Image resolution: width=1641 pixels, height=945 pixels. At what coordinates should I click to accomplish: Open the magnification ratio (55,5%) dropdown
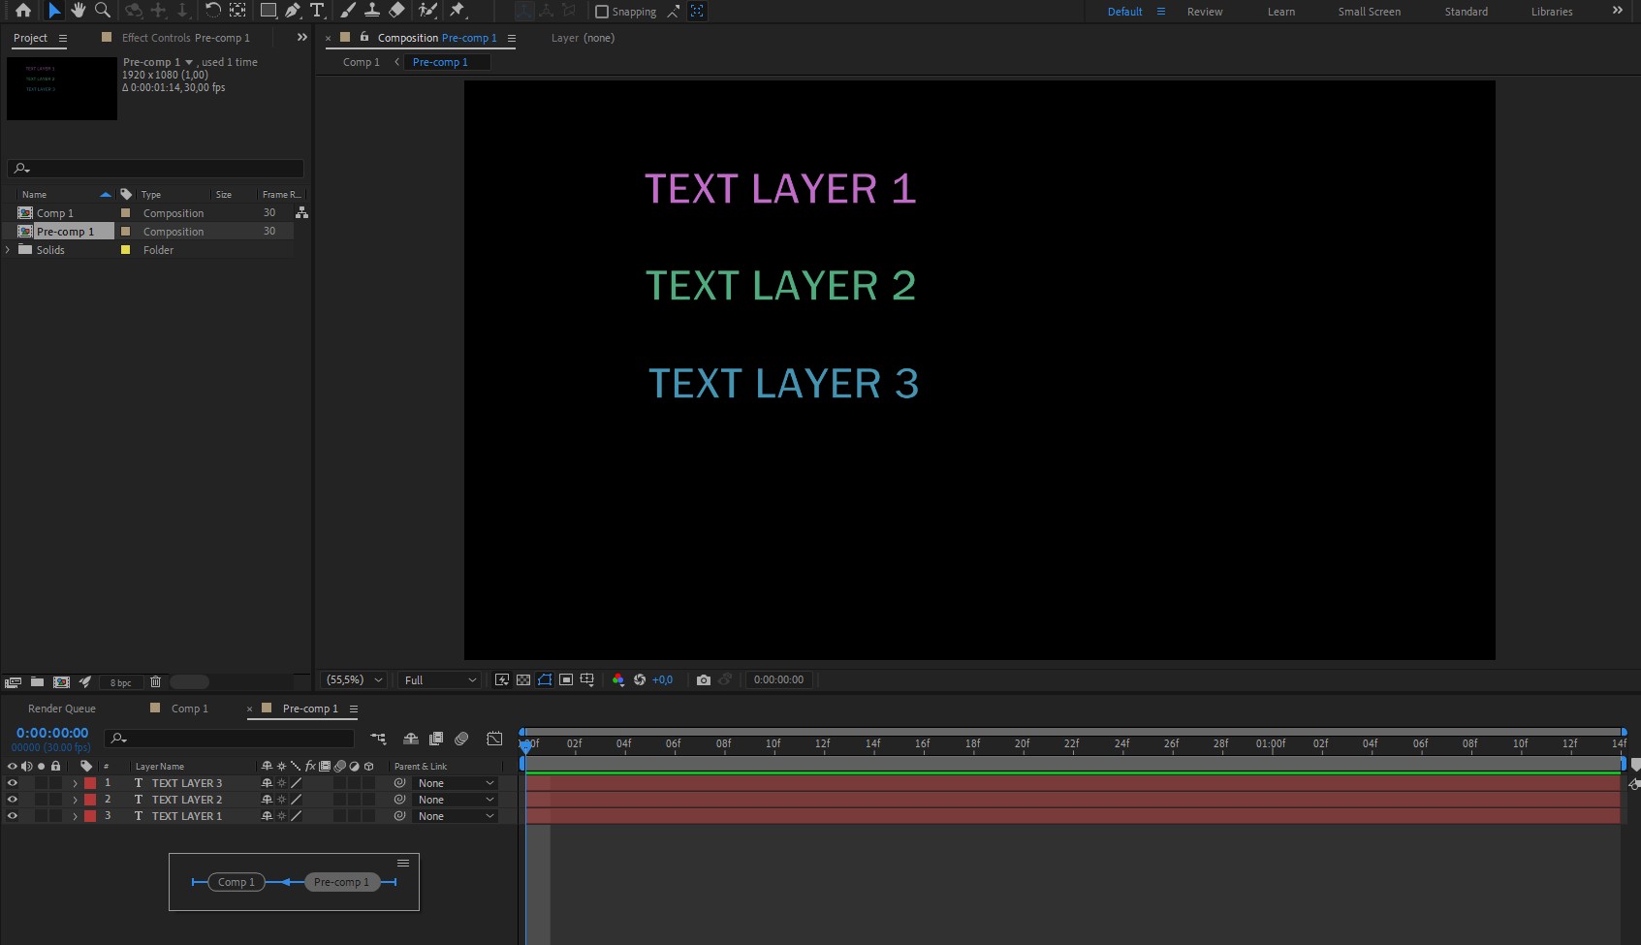click(x=355, y=679)
